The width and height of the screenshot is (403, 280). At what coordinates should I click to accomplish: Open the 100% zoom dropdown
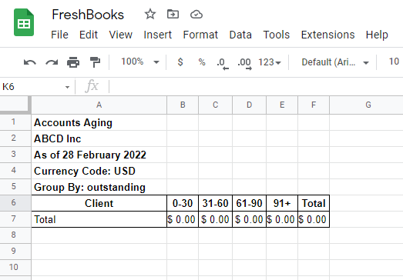[x=140, y=62]
